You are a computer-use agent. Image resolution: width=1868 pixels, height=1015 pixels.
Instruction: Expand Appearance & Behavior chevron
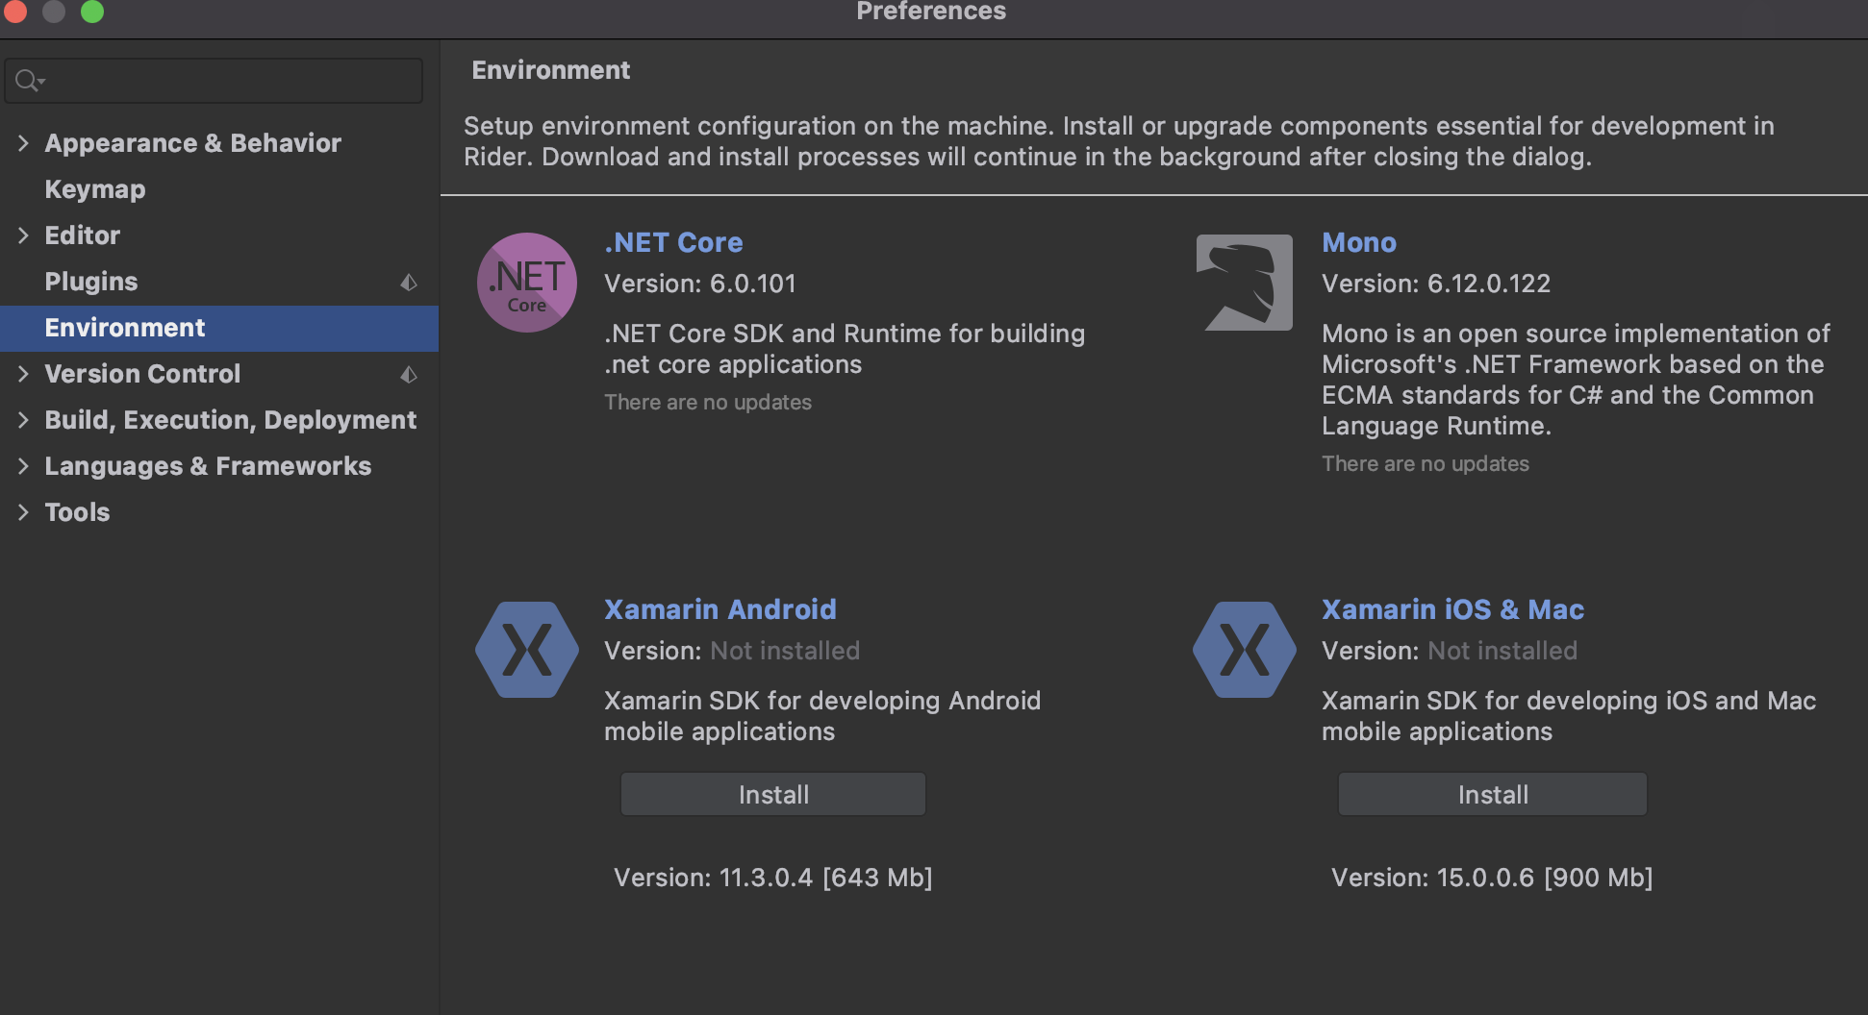pos(23,143)
